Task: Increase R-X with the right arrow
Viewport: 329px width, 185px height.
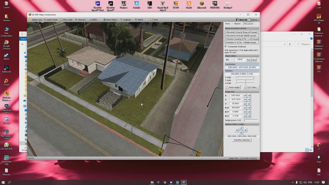Action: [249, 108]
